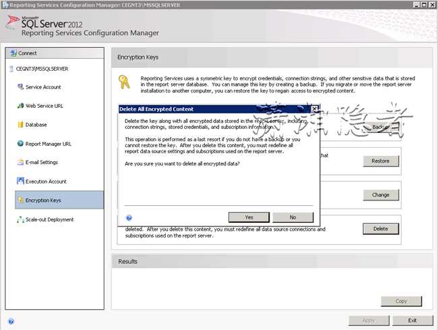Open the Execution Account page
The image size is (438, 330).
click(46, 182)
